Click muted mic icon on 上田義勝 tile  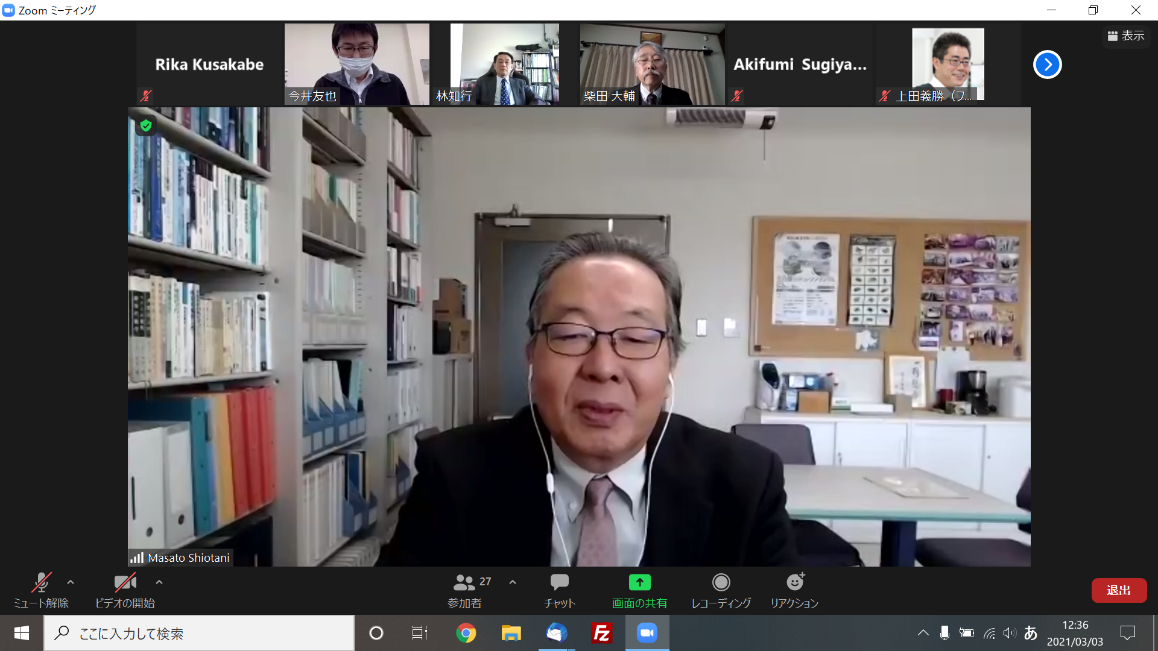click(x=884, y=95)
